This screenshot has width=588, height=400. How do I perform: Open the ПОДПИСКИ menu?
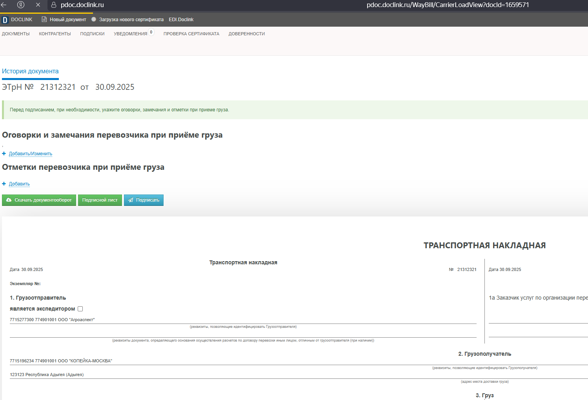click(x=92, y=34)
